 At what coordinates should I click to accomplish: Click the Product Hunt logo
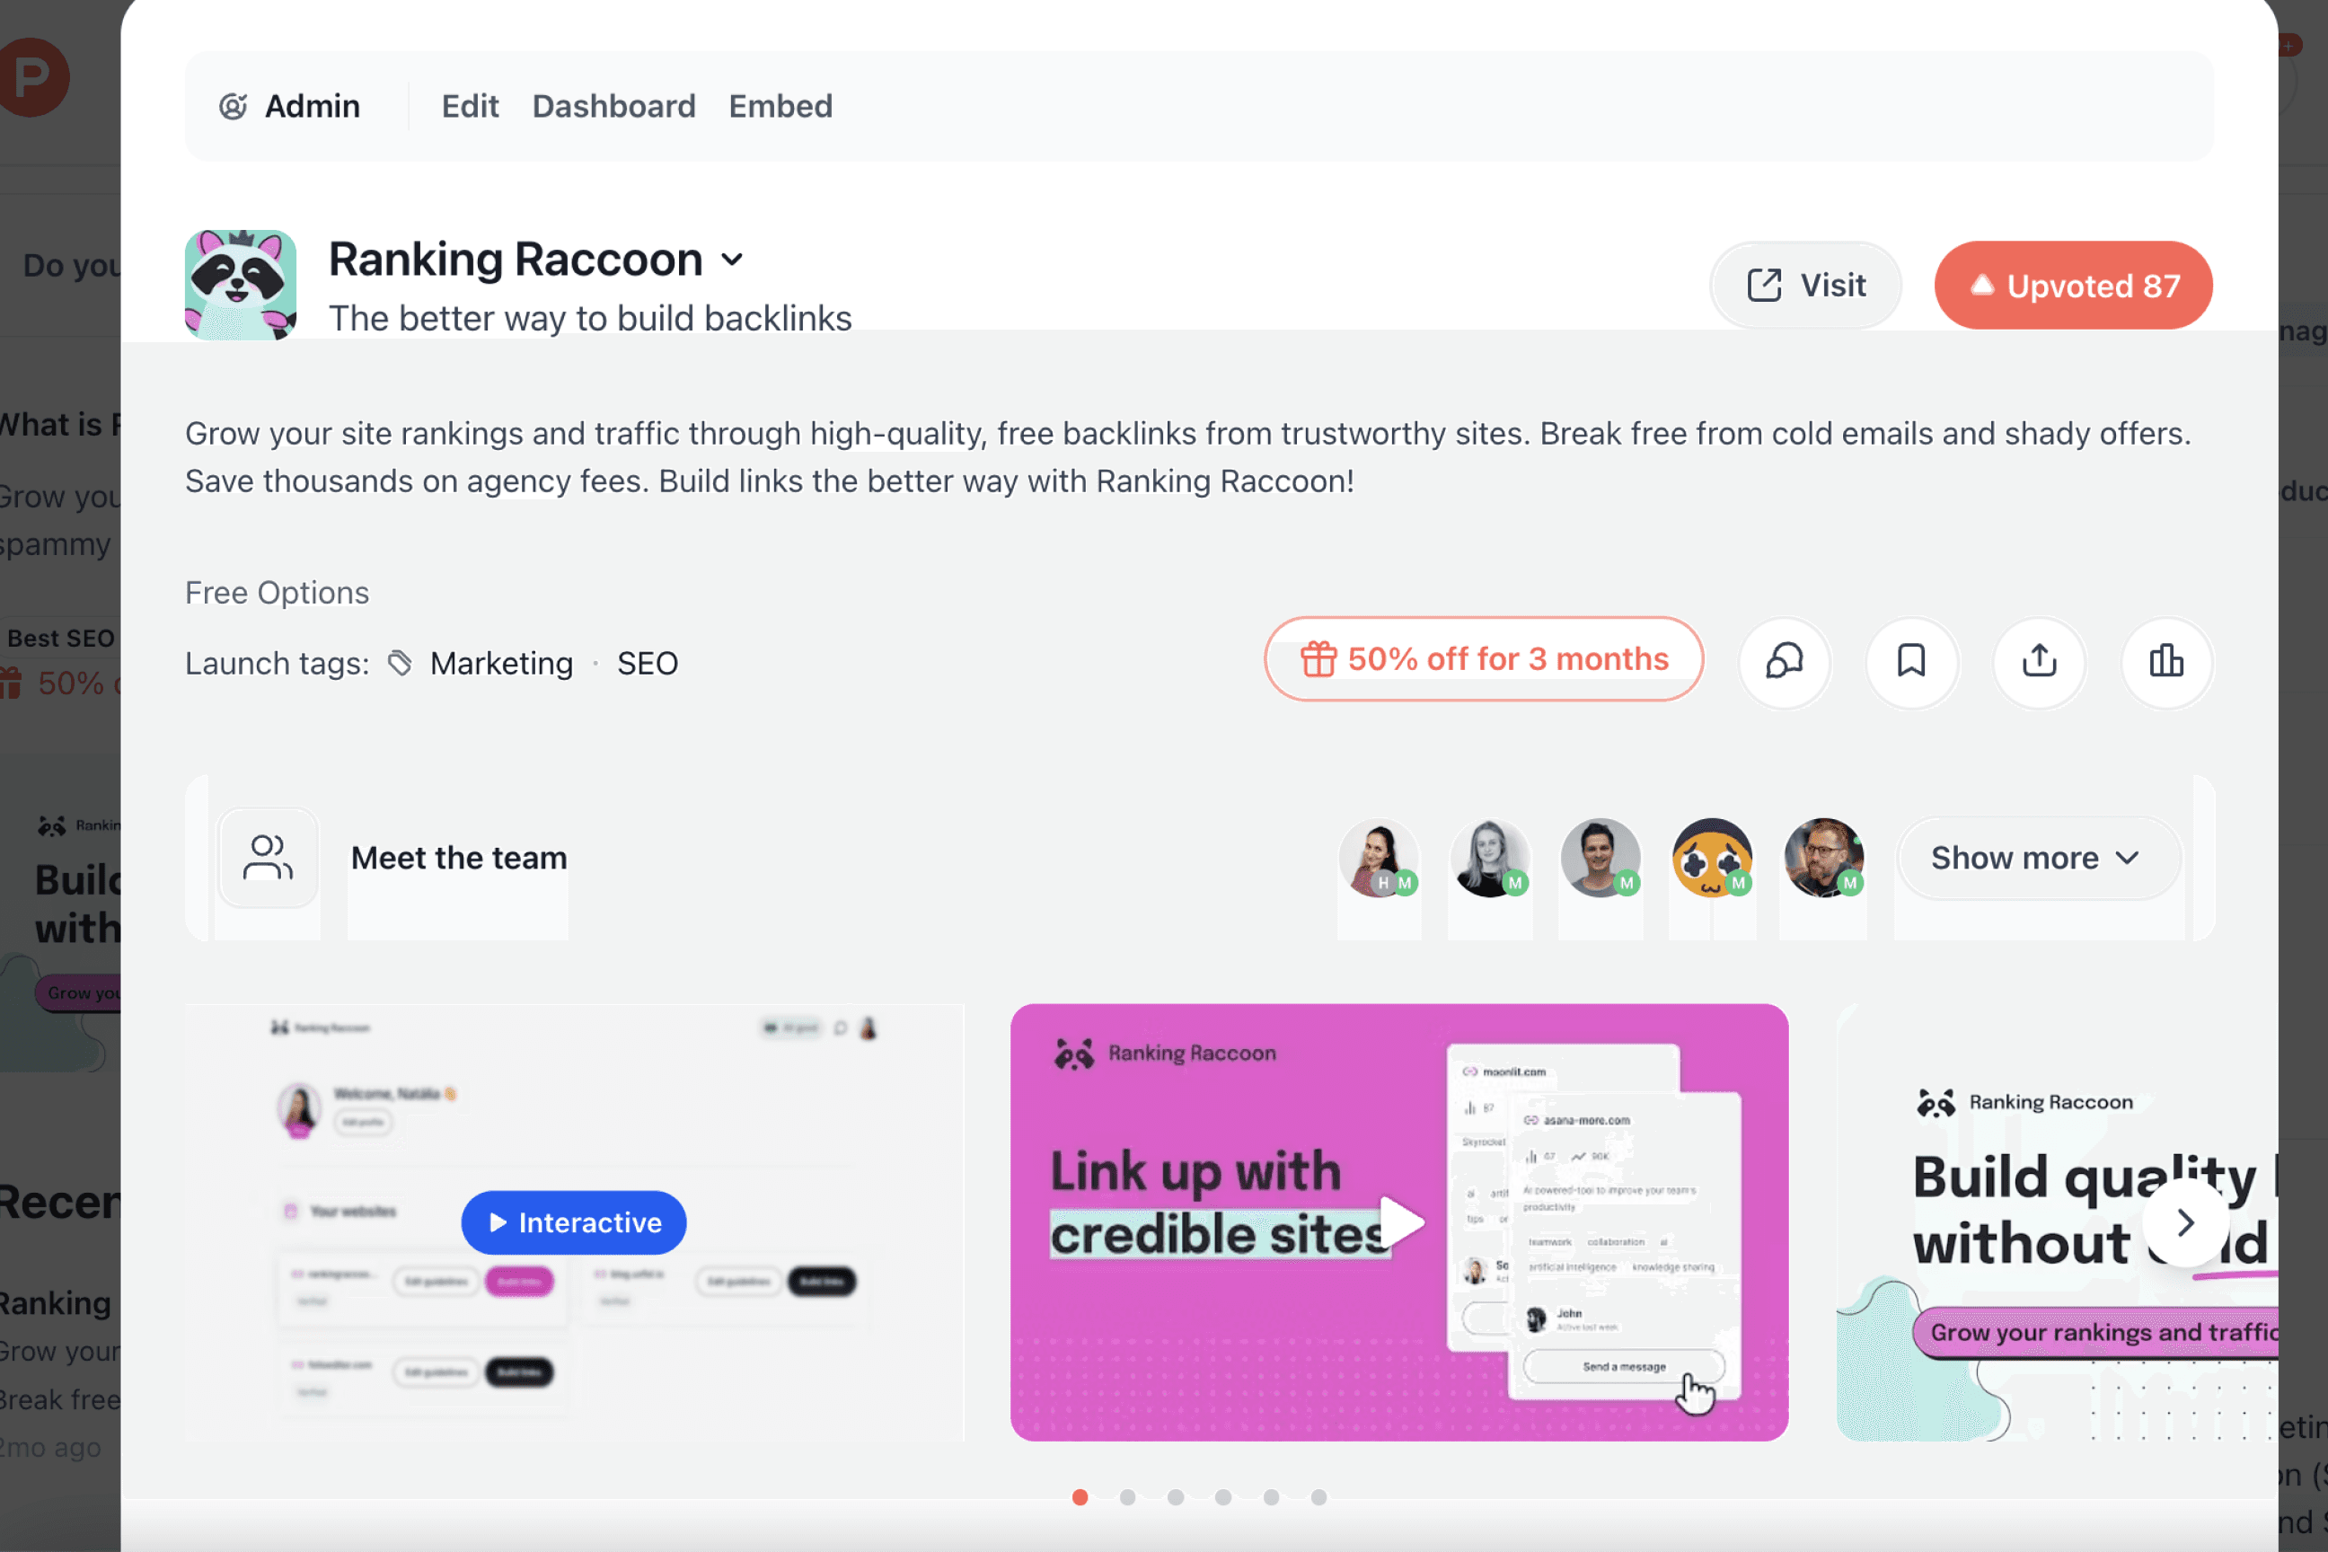pyautogui.click(x=32, y=77)
